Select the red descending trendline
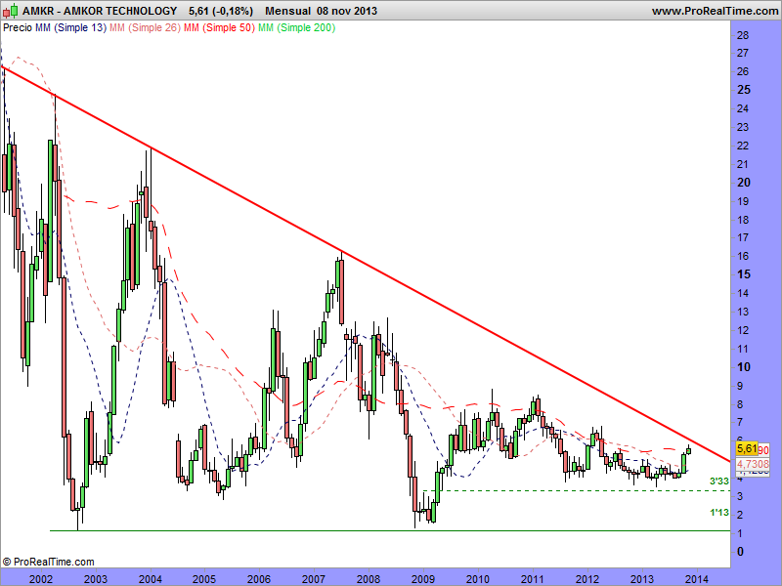782x586 pixels. tap(366, 264)
